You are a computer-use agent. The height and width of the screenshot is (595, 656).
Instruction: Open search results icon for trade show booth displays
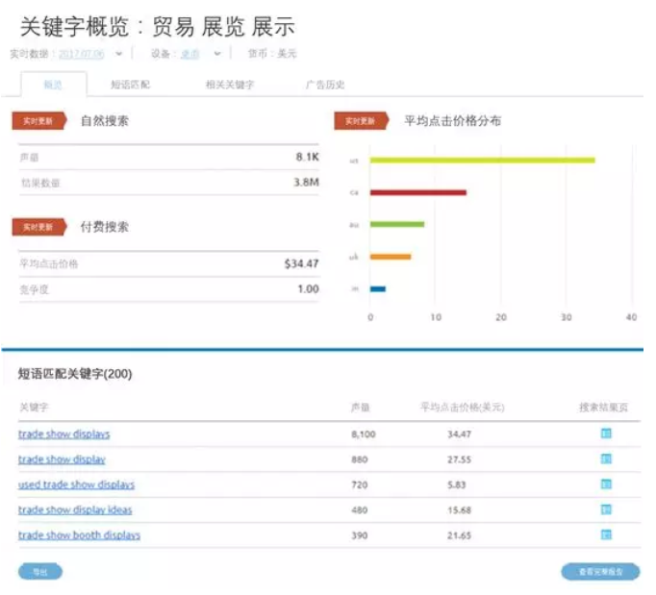(606, 534)
